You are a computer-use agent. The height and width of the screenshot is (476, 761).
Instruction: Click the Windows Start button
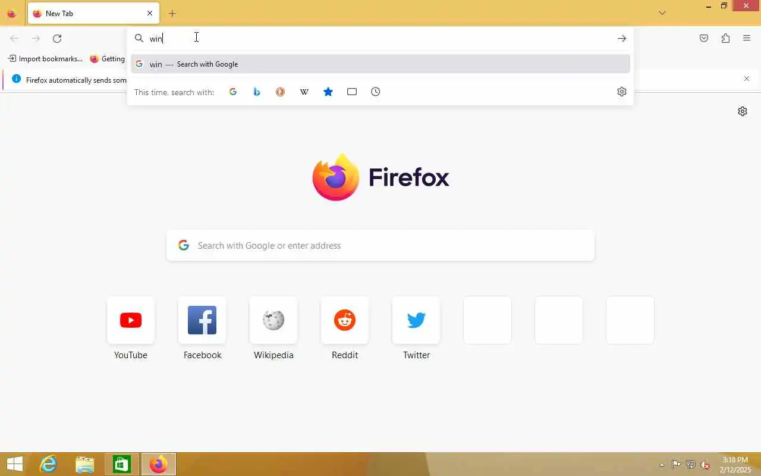[x=14, y=464]
